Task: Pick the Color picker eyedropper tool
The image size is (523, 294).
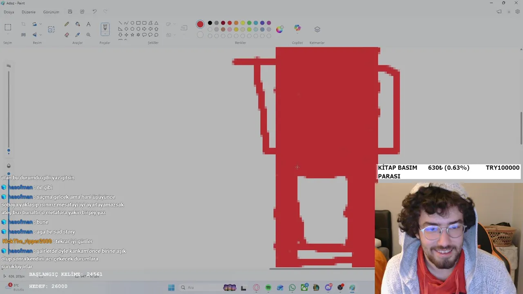Action: [78, 35]
